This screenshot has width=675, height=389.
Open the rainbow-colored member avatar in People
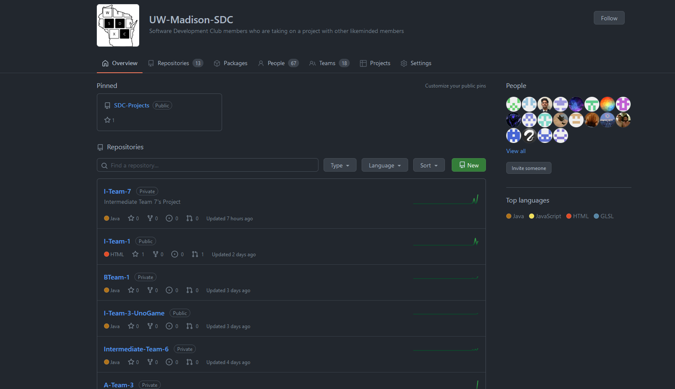point(607,104)
